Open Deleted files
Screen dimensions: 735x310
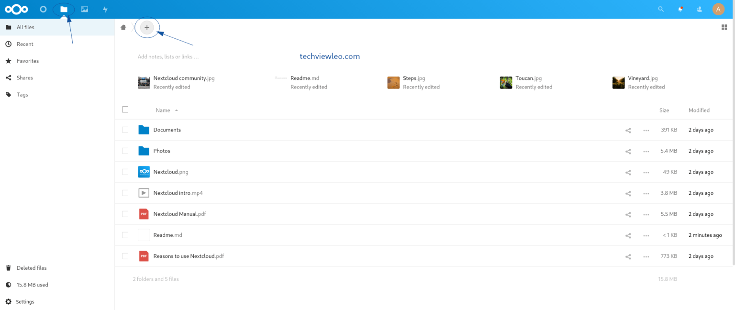(32, 268)
